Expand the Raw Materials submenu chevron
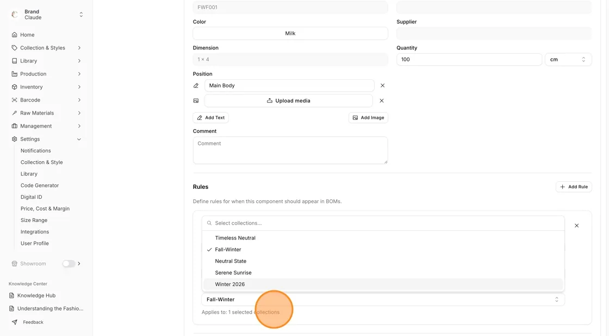Viewport: 609px width, 336px height. [79, 113]
